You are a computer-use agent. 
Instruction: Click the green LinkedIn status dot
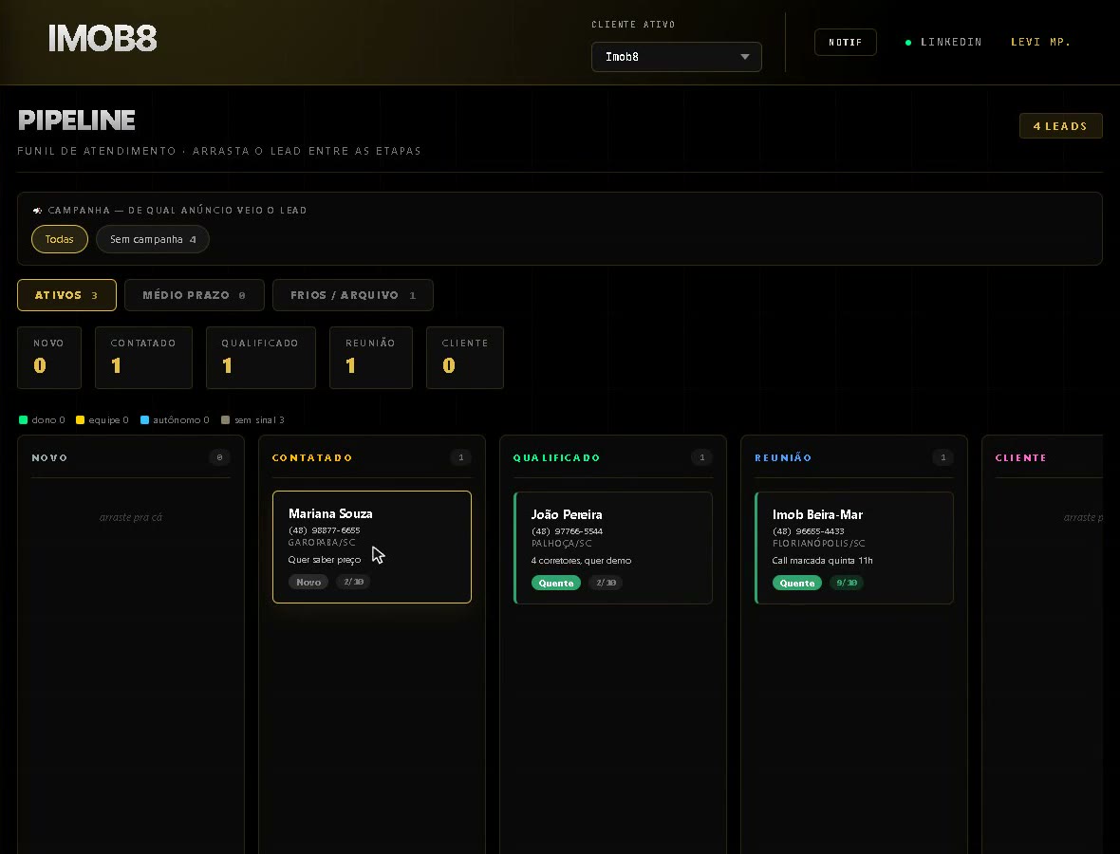pos(907,43)
